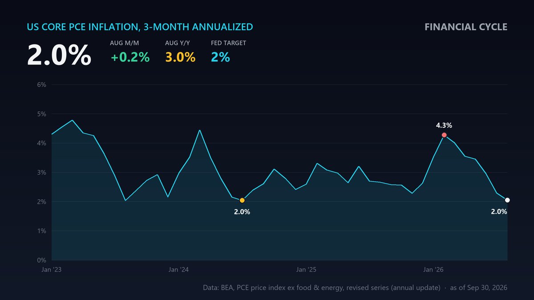
Task: Click the '4.3%' peak annotation label
Action: [x=444, y=125]
